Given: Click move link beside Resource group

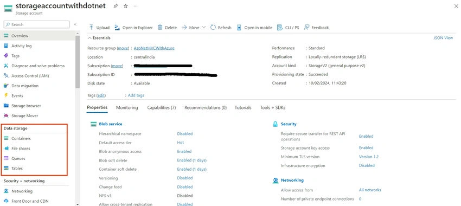Looking at the screenshot, I should [x=123, y=48].
